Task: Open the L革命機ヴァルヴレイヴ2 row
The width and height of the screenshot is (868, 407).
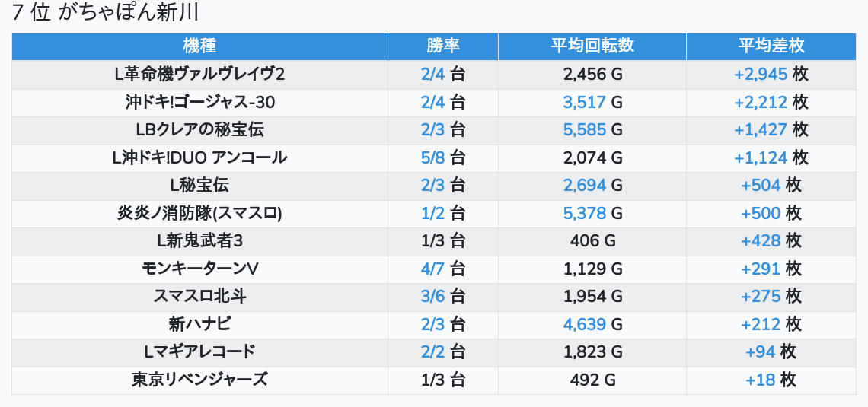Action: pos(199,74)
